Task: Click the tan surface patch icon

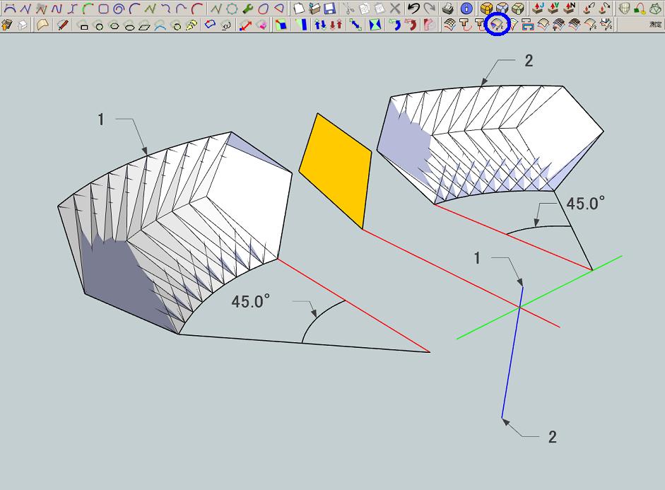Action: pos(42,25)
